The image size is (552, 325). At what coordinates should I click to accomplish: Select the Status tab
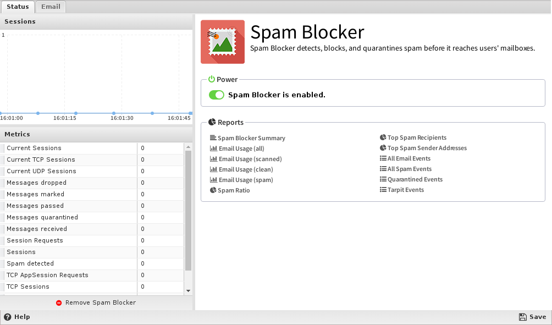(18, 7)
